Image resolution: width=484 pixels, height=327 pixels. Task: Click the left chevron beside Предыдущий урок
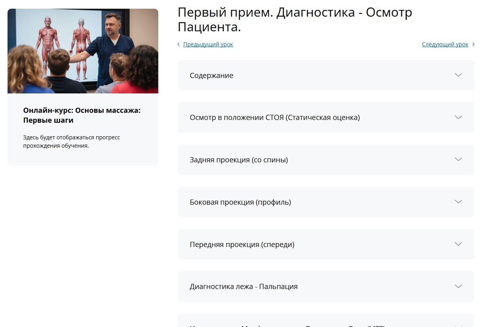click(178, 44)
